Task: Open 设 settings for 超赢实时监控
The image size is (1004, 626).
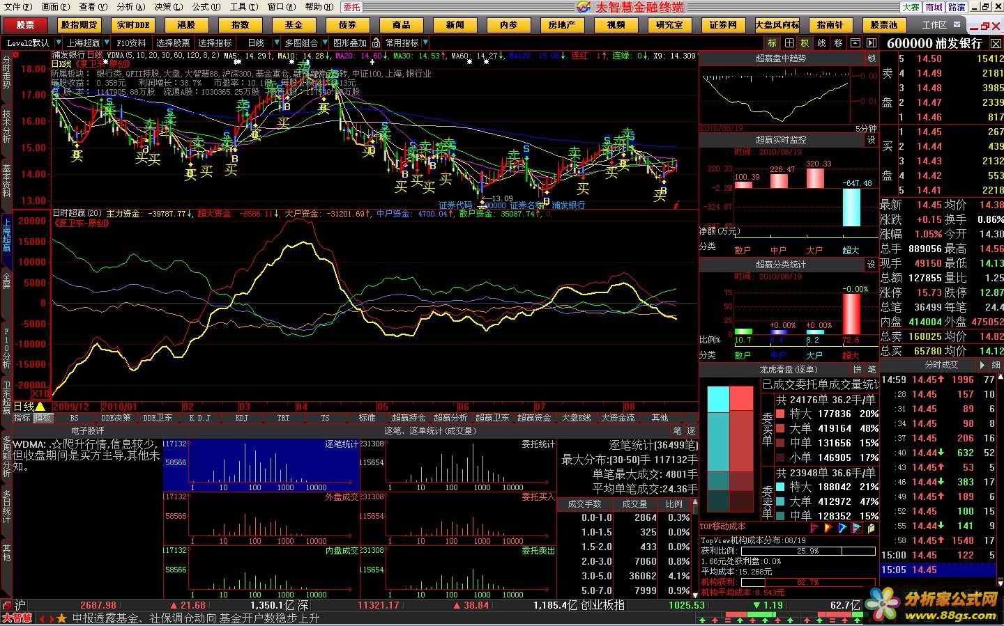Action: (x=872, y=140)
